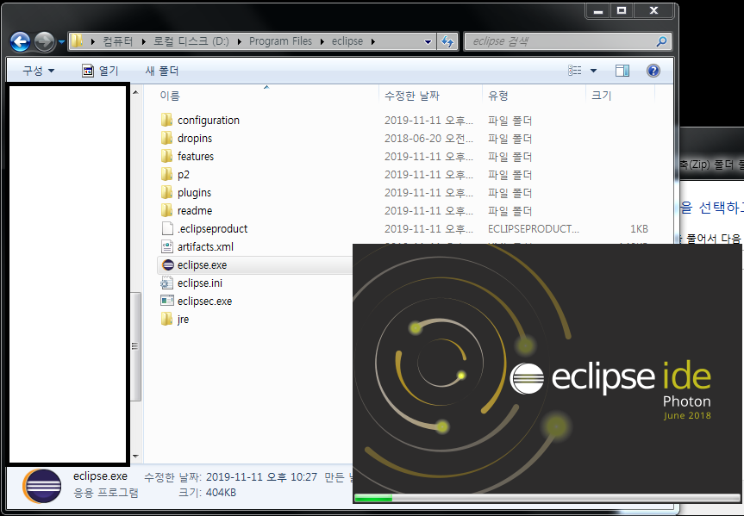This screenshot has height=516, width=744.
Task: Click the plugins folder name
Action: coord(194,193)
